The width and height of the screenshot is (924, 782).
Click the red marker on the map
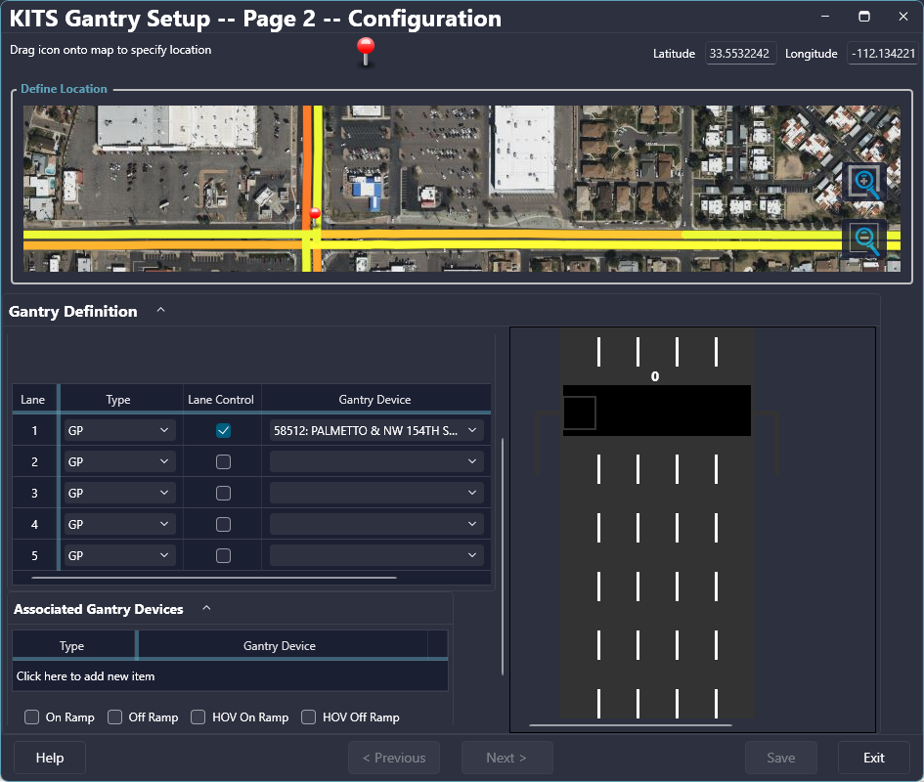pyautogui.click(x=314, y=214)
